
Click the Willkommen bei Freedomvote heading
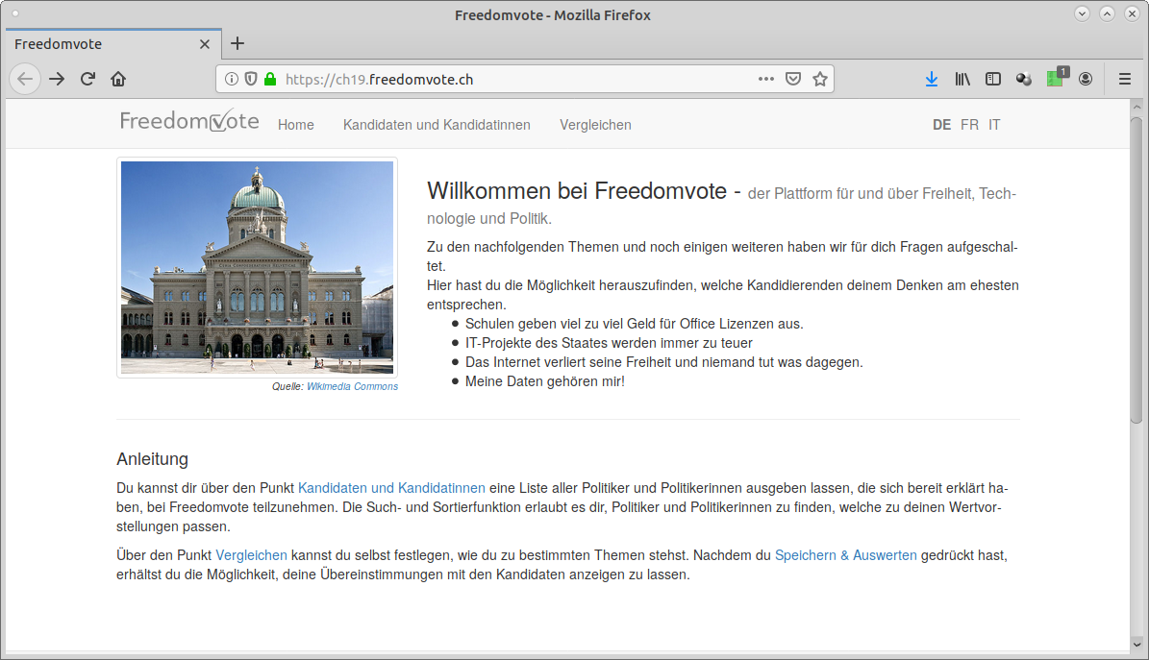coord(577,191)
